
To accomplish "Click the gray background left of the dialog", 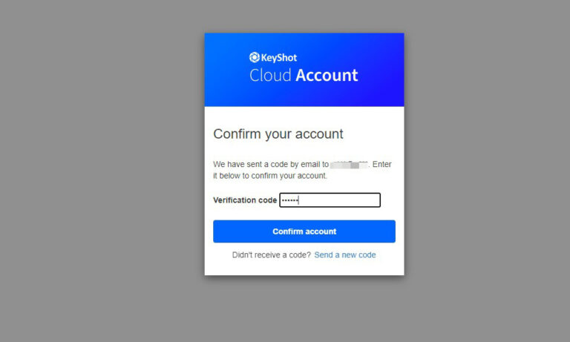I will [96, 171].
